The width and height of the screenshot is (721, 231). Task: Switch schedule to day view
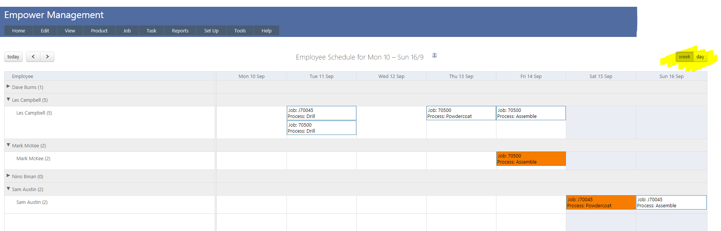click(700, 57)
